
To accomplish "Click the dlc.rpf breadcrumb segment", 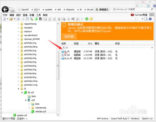I will (90, 10).
